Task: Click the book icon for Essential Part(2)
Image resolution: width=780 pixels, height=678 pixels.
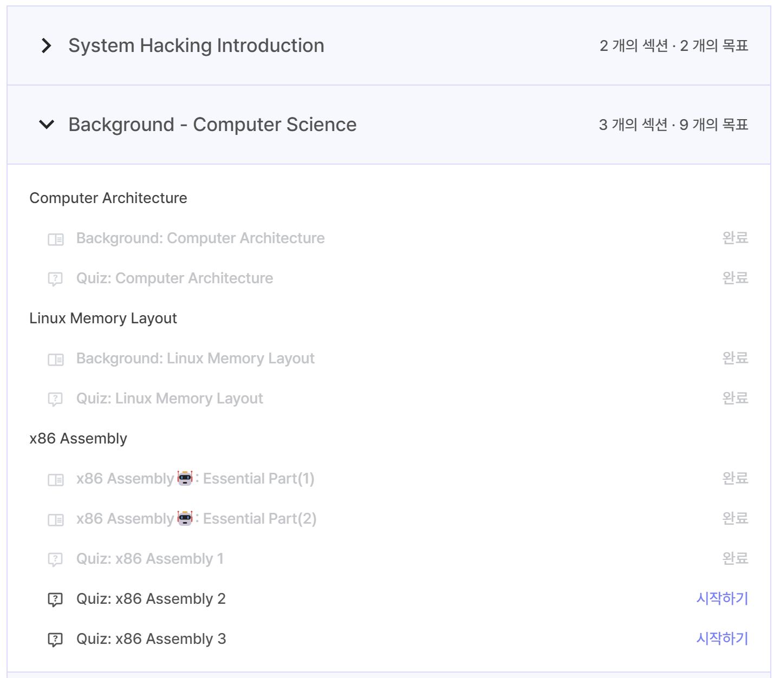Action: coord(56,519)
